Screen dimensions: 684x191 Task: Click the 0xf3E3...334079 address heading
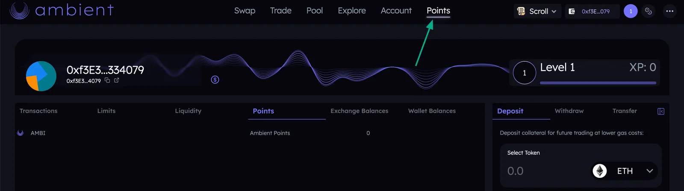tap(105, 70)
